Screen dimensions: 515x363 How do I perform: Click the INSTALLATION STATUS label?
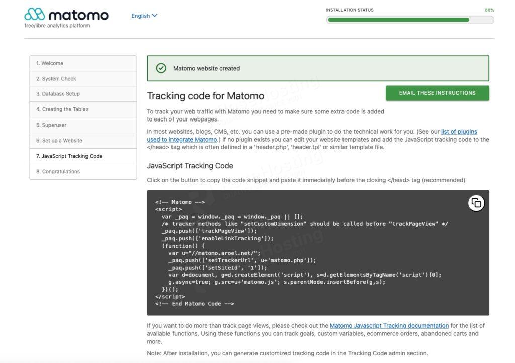(350, 10)
